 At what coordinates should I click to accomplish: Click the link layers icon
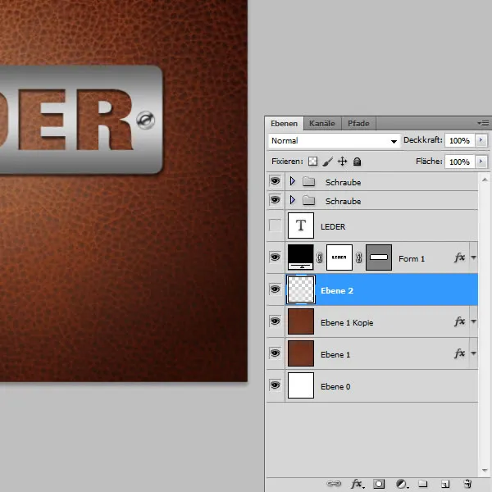335,484
